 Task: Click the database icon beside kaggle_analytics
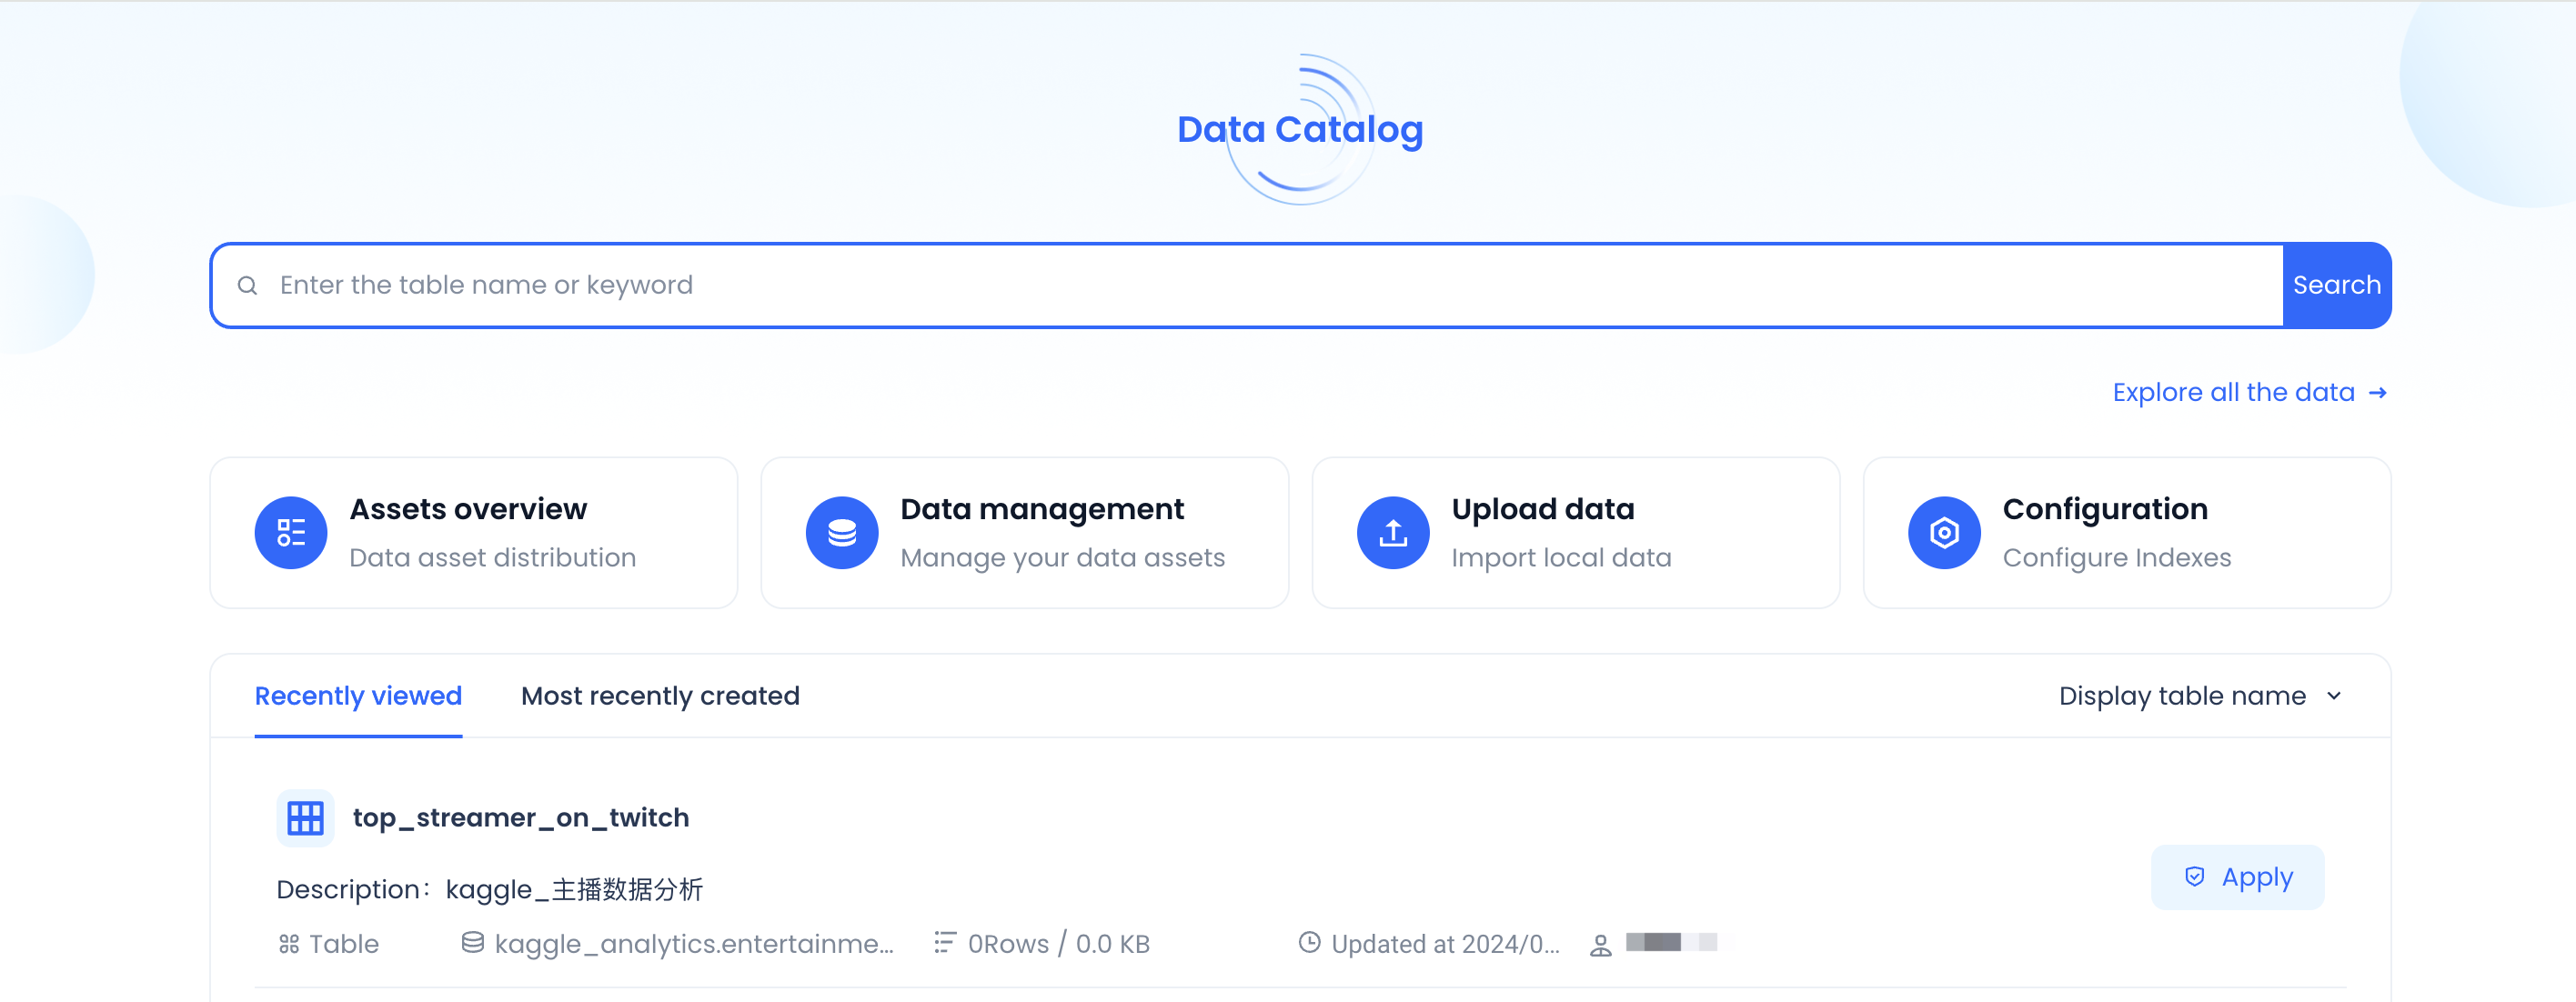coord(472,943)
